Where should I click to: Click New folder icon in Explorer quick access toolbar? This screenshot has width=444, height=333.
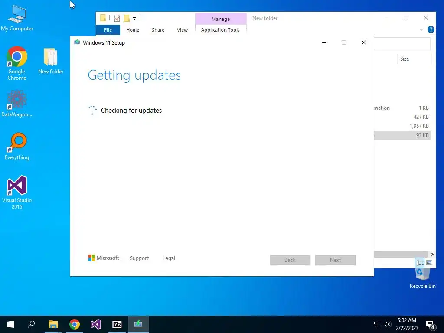[x=127, y=18]
